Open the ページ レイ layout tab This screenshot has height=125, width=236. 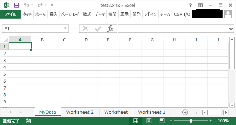click(70, 14)
